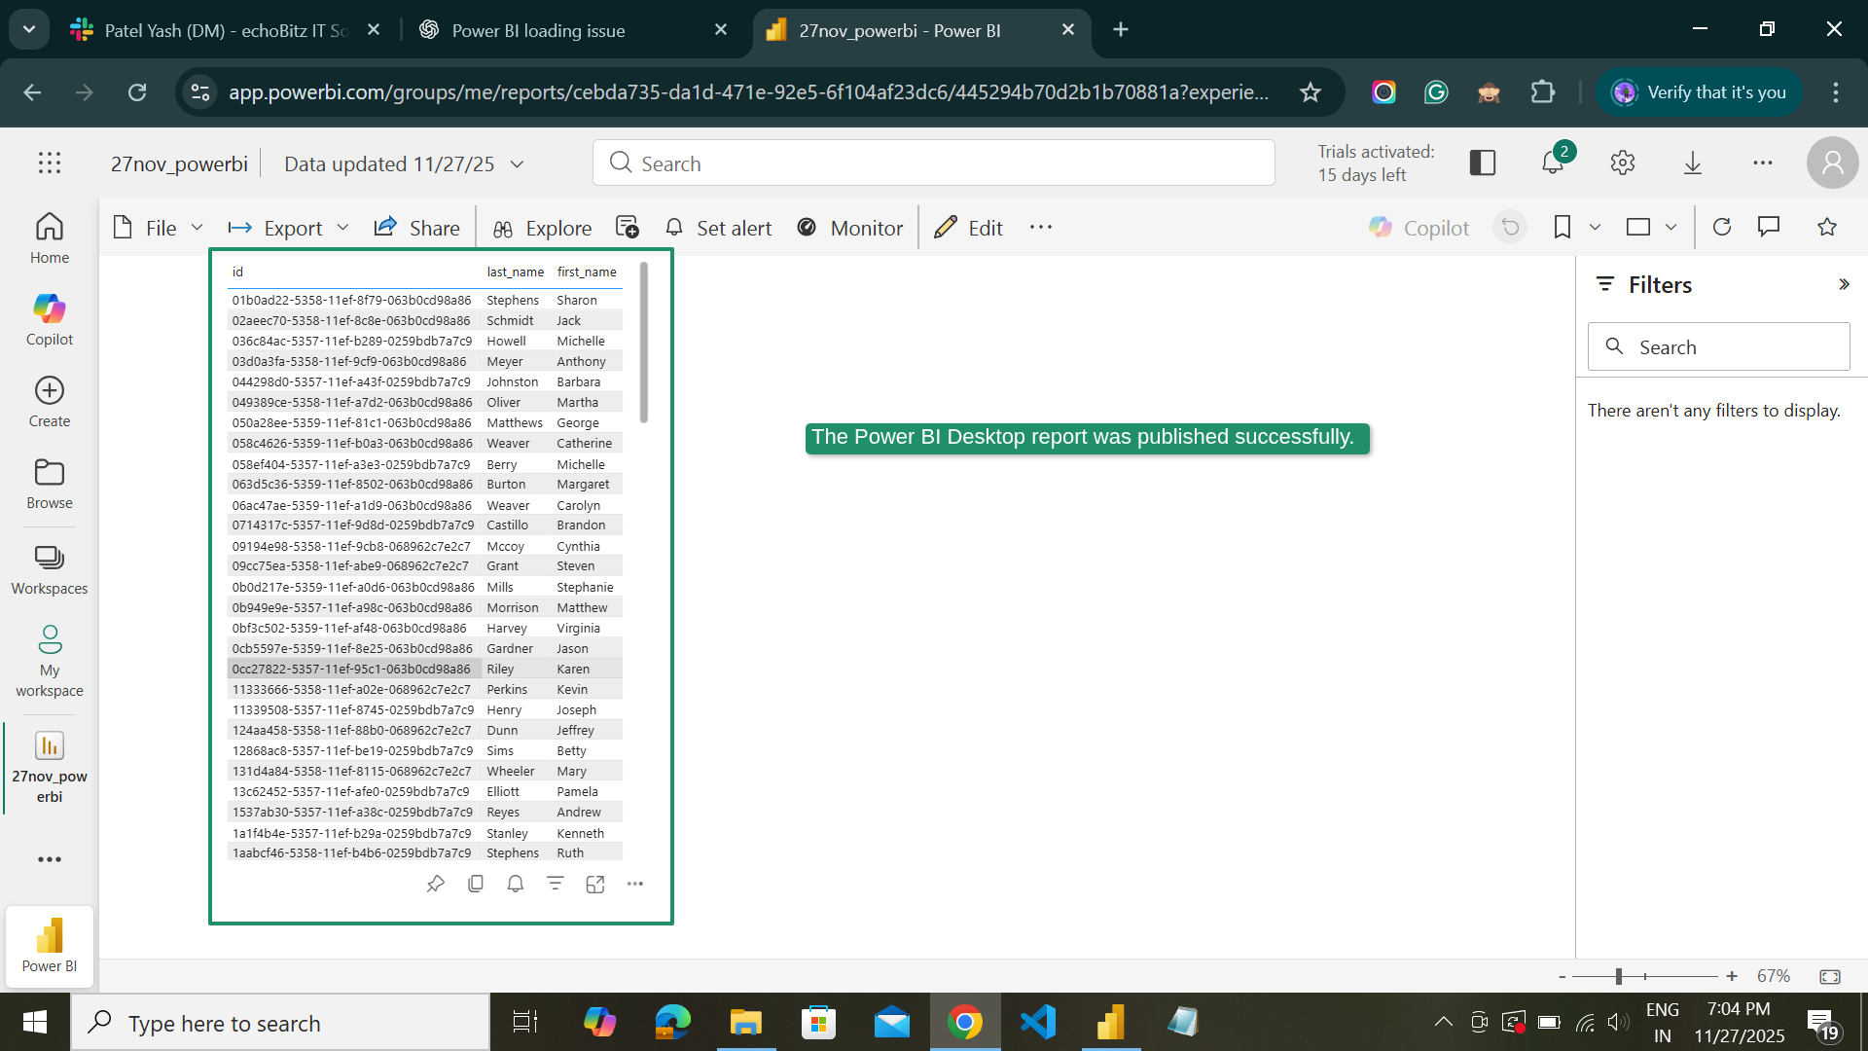Open comments for this report
Image resolution: width=1868 pixels, height=1051 pixels.
(1769, 227)
